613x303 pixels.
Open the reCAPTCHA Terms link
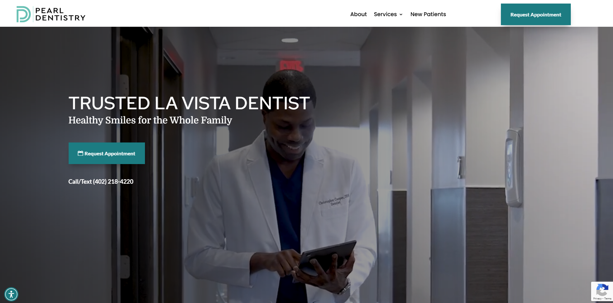click(x=608, y=299)
